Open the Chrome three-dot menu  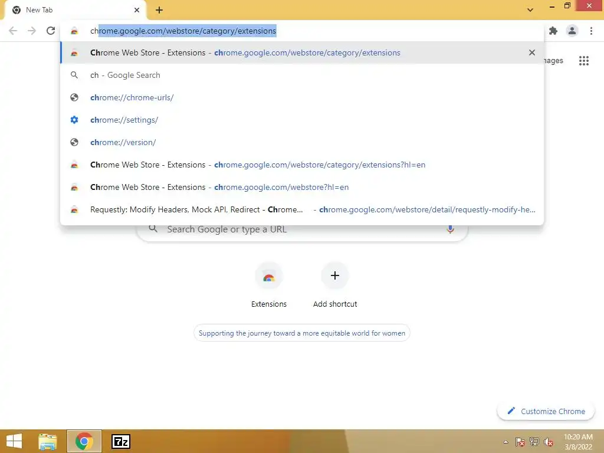click(x=591, y=31)
